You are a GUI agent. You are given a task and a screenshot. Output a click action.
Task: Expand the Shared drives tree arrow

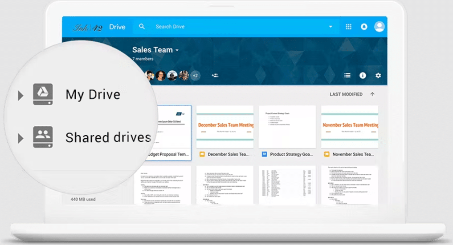point(20,138)
